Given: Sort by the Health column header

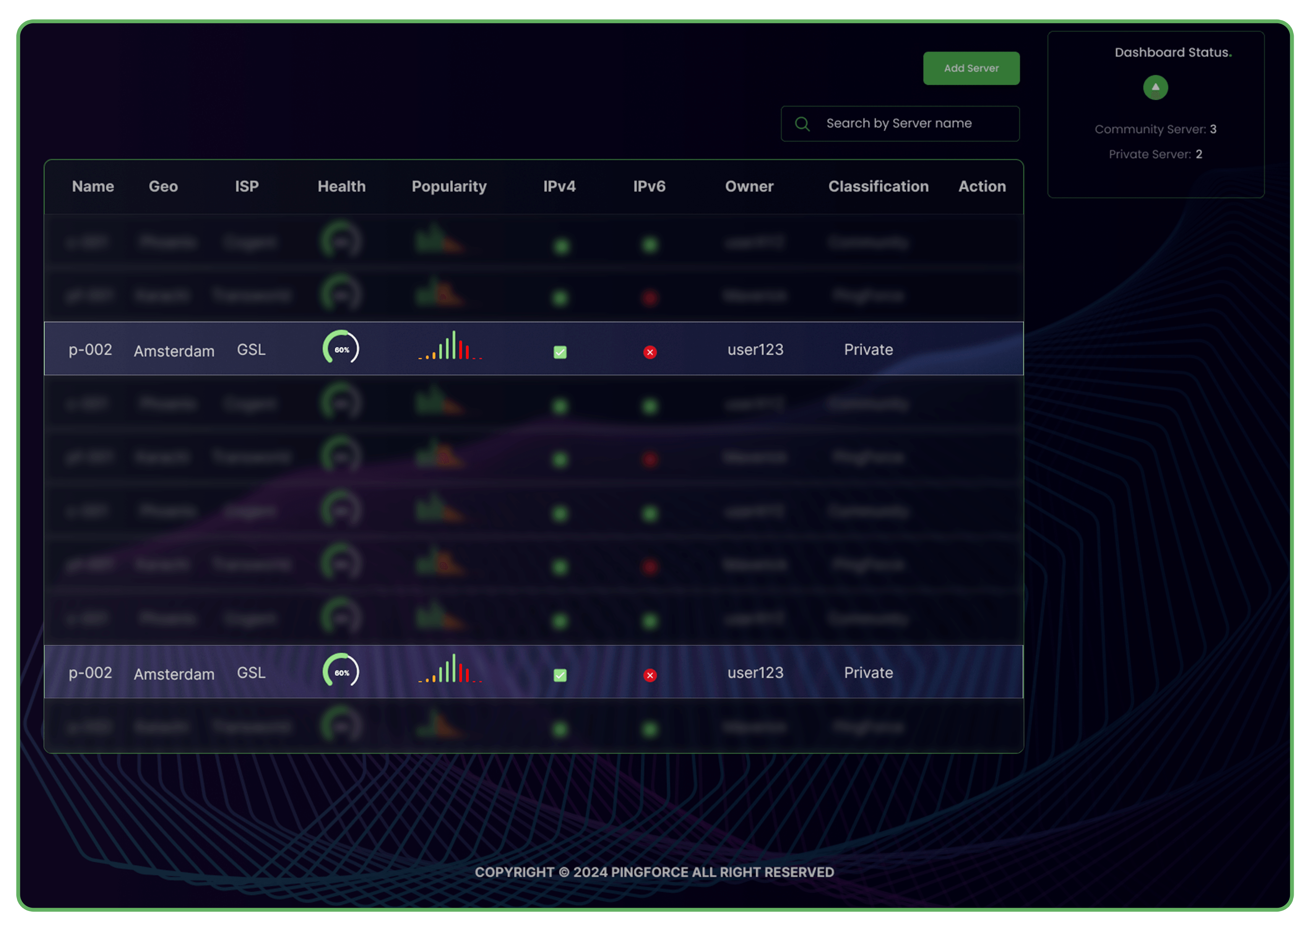Looking at the screenshot, I should pos(341,186).
